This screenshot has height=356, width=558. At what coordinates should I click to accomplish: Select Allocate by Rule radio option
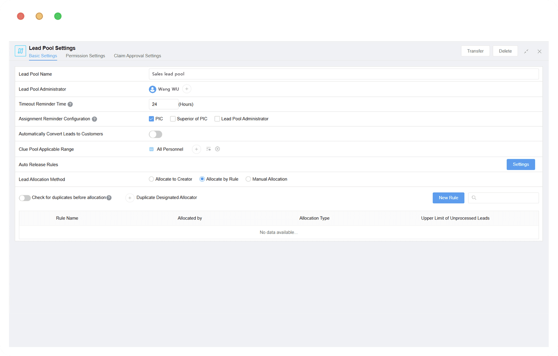pyautogui.click(x=202, y=179)
